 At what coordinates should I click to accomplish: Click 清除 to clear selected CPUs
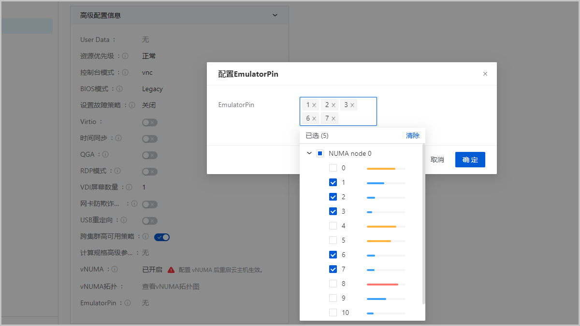coord(412,136)
